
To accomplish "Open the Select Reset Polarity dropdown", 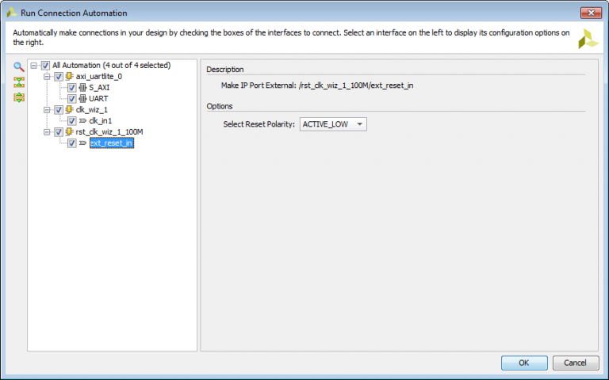I will coord(333,124).
